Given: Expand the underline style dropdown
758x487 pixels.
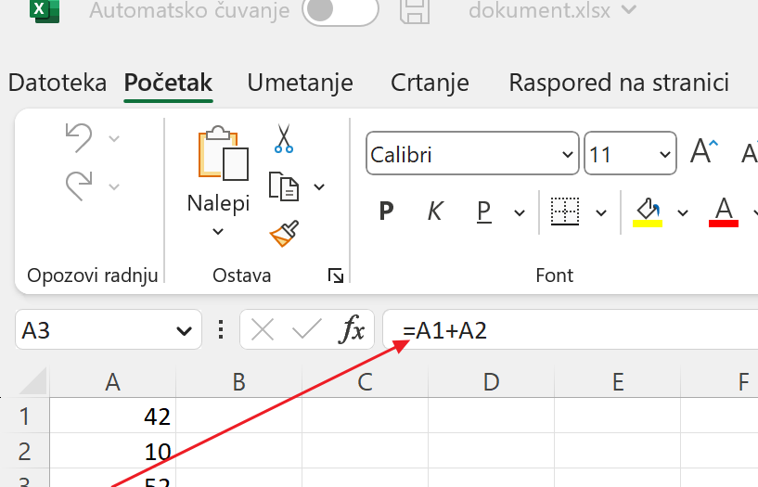Looking at the screenshot, I should [520, 212].
